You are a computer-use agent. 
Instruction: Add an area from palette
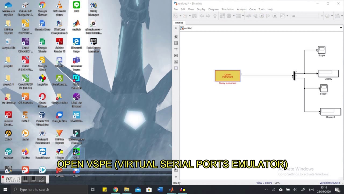pyautogui.click(x=176, y=68)
